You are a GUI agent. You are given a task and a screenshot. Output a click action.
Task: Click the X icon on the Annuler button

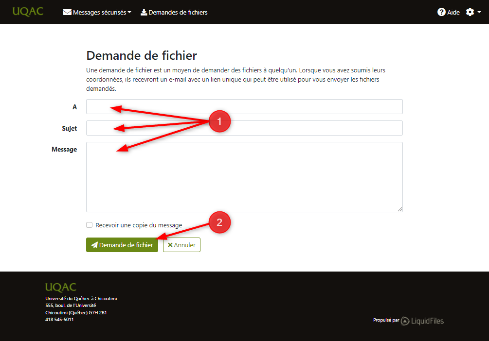click(x=170, y=245)
